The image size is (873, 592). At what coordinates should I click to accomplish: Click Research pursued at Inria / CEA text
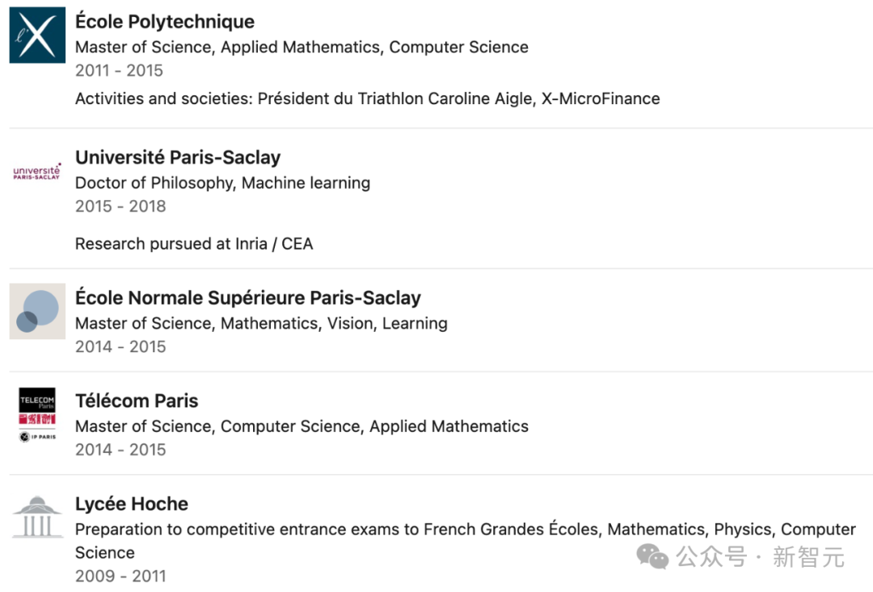(194, 244)
